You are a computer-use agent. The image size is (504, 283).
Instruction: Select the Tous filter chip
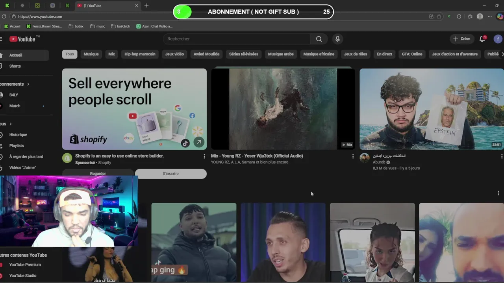[70, 54]
